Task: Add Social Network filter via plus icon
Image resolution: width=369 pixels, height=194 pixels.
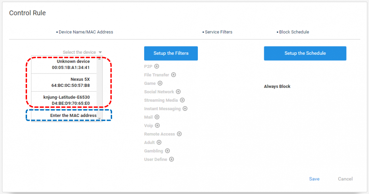Action: tap(178, 92)
